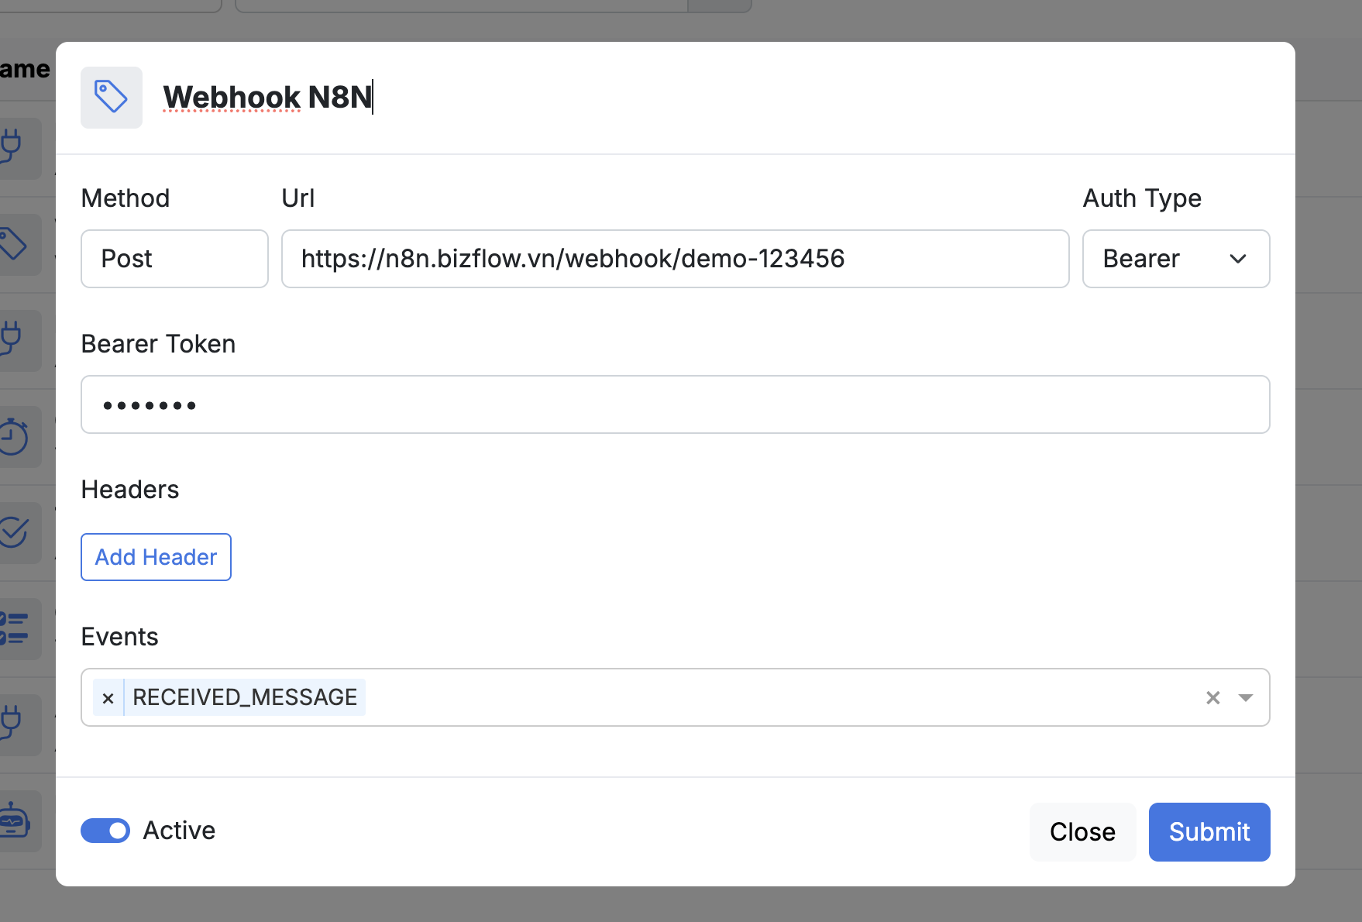Focus the Bearer Token password field
1362x922 pixels.
point(674,404)
